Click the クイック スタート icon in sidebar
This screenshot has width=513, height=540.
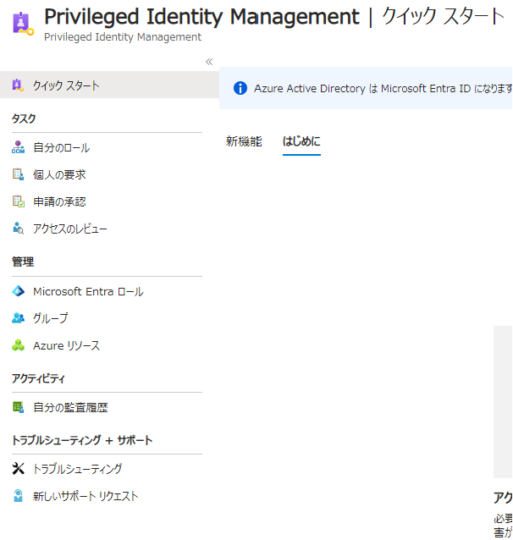[19, 85]
